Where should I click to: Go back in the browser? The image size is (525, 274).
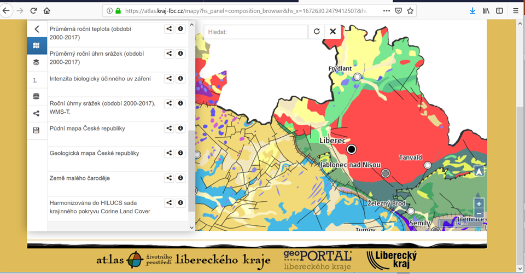[x=7, y=11]
